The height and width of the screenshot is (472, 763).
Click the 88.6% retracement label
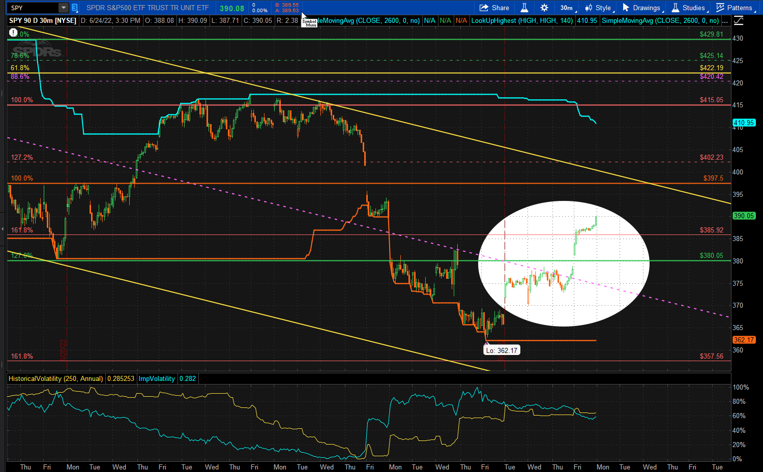(20, 76)
